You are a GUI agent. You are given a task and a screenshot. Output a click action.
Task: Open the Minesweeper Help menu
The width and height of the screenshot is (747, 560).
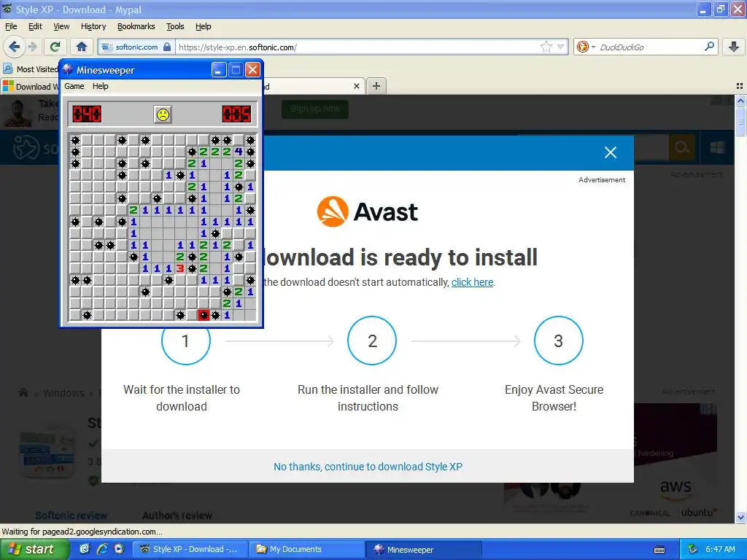(100, 86)
